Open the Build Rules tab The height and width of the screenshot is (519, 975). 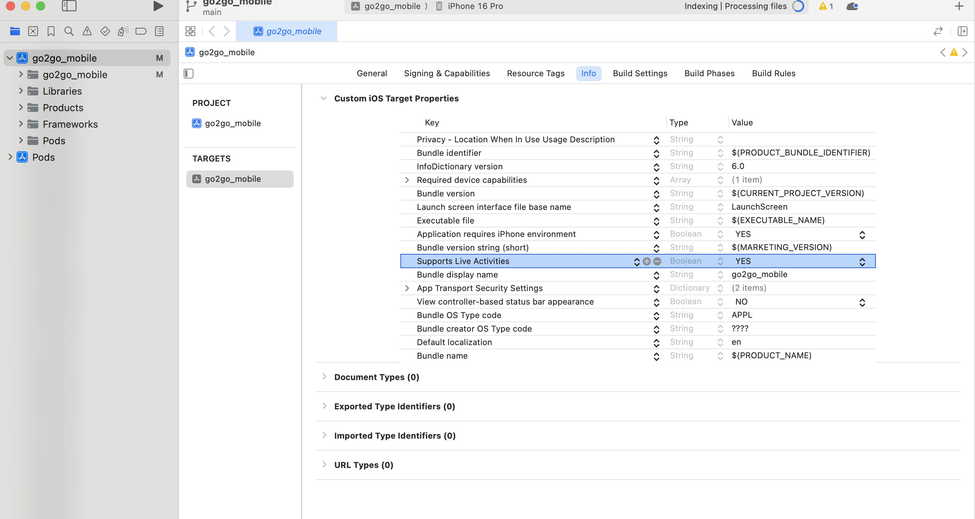tap(773, 74)
